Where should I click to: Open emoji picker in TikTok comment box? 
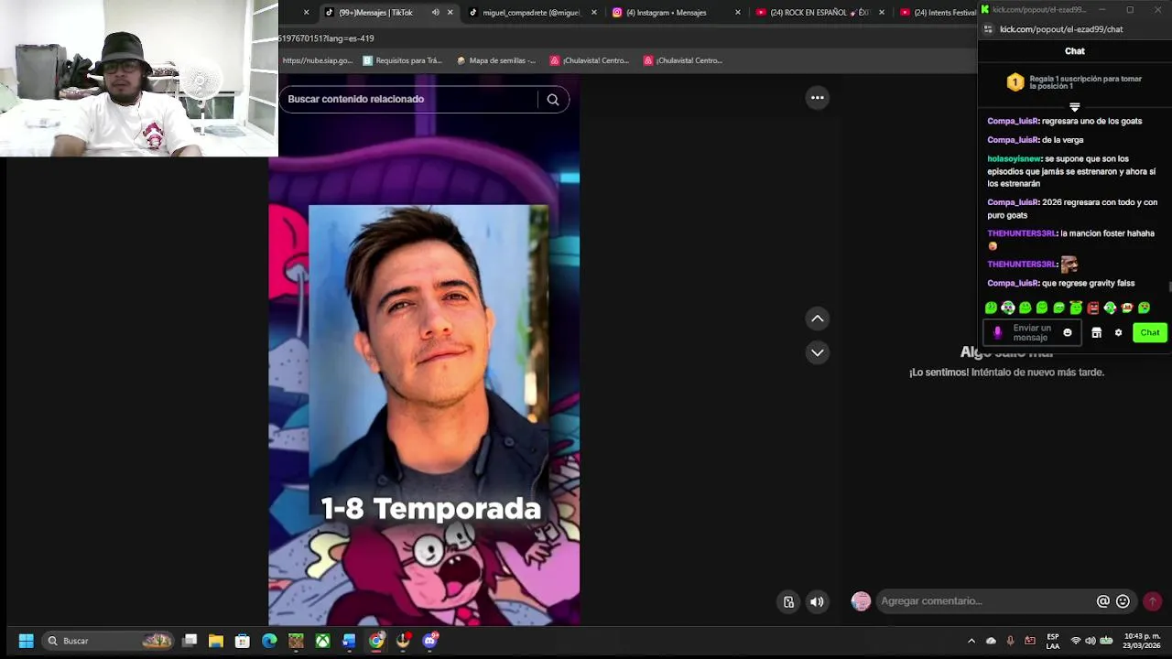pos(1123,601)
